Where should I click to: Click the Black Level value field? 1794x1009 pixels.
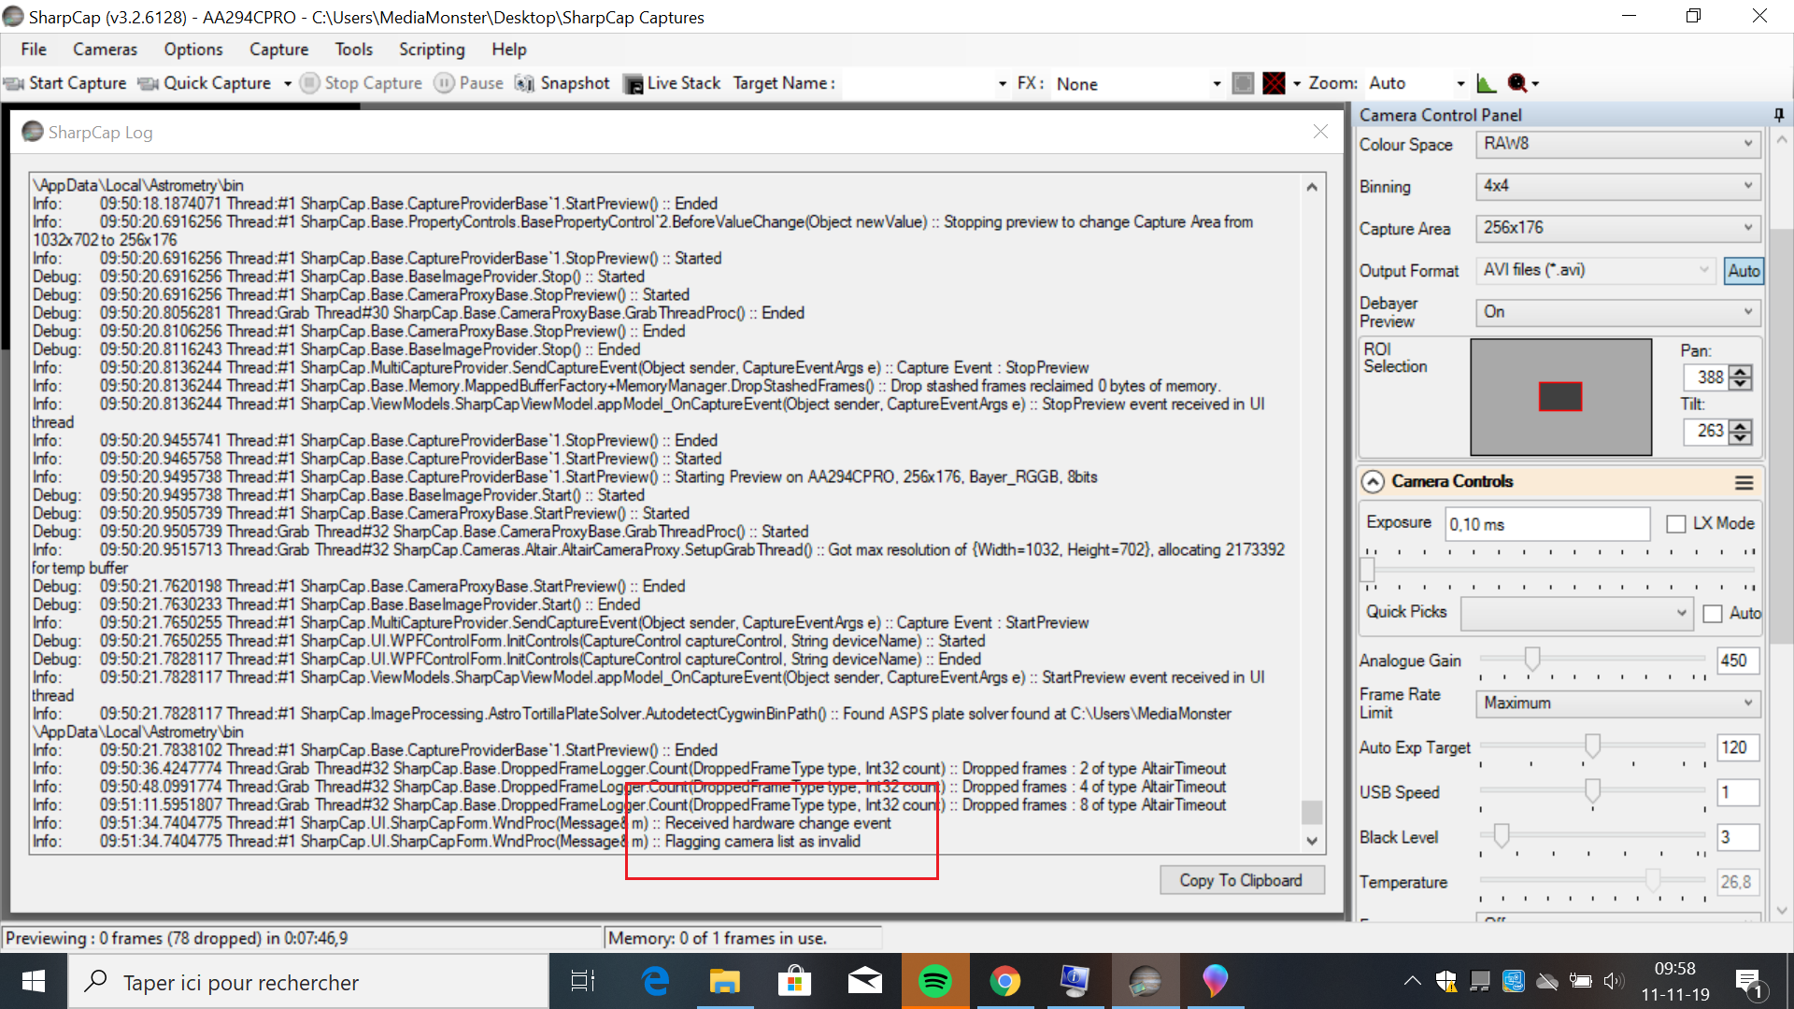(1738, 837)
